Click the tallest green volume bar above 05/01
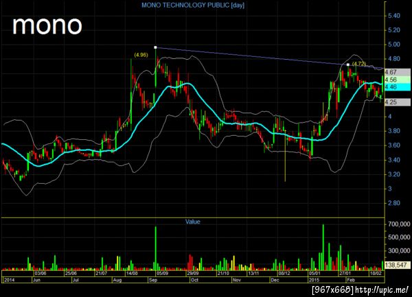The width and height of the screenshot is (412, 297). (323, 247)
